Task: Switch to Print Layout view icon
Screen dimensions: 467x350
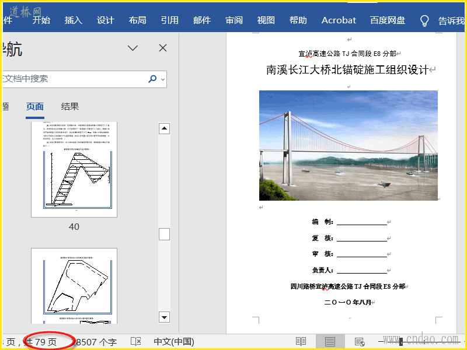Action: (x=330, y=342)
